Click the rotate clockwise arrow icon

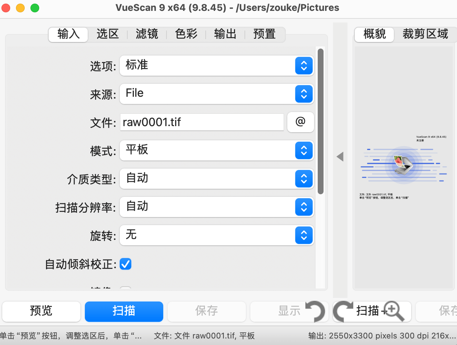pyautogui.click(x=343, y=311)
